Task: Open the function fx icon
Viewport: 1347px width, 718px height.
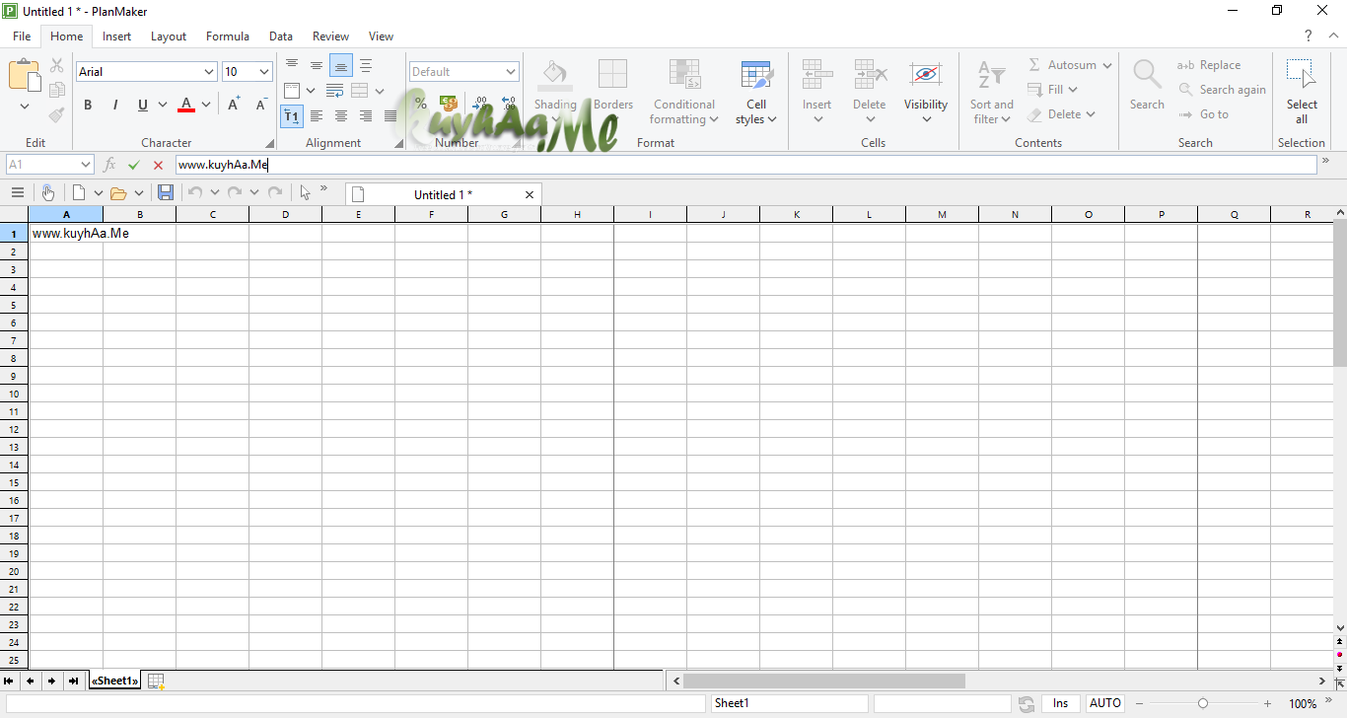Action: click(x=110, y=165)
